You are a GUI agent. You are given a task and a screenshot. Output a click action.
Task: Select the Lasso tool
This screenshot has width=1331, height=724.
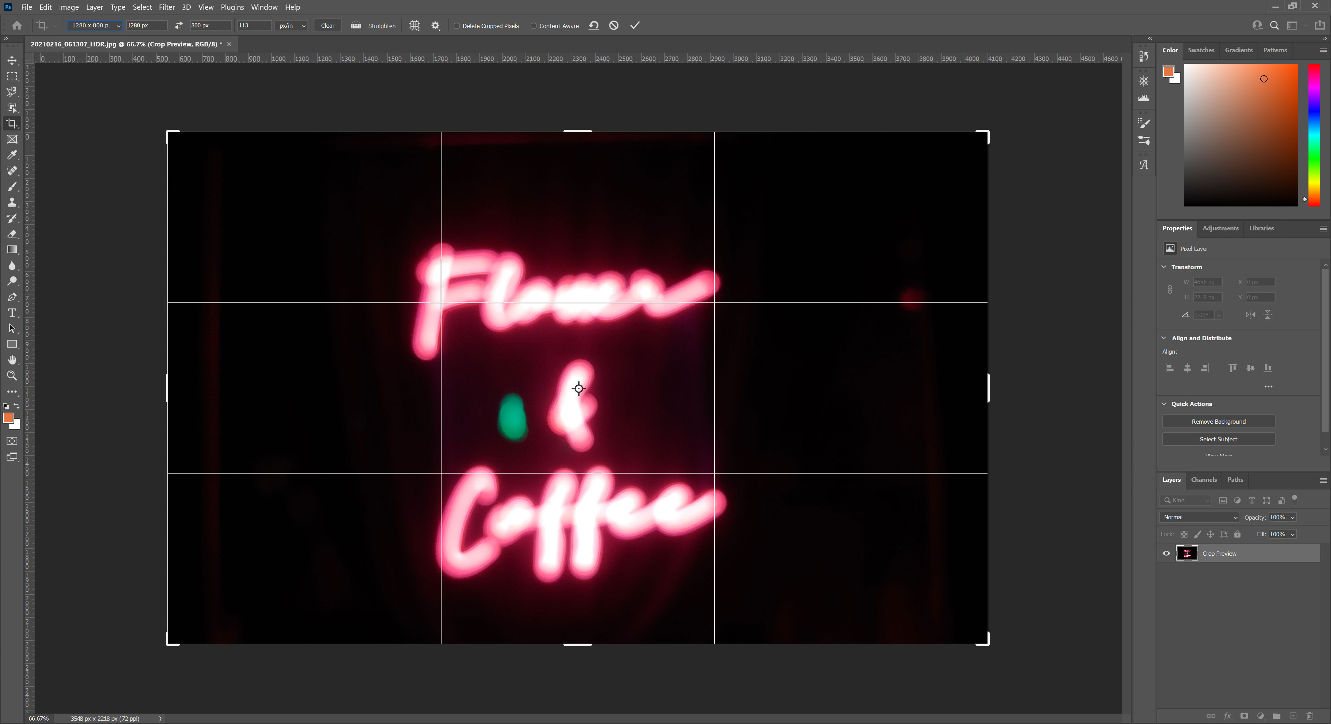(x=12, y=92)
